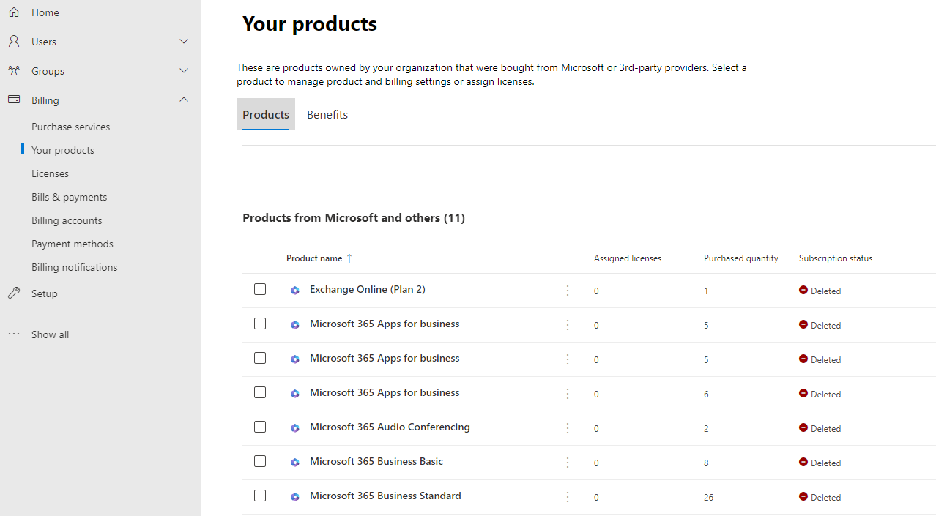Expand the Groups section
Viewport: 936px width, 516px height.
184,70
